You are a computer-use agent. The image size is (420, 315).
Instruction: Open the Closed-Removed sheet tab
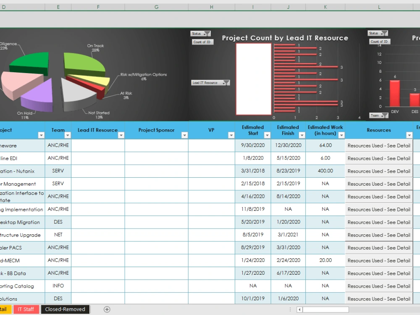click(x=65, y=309)
